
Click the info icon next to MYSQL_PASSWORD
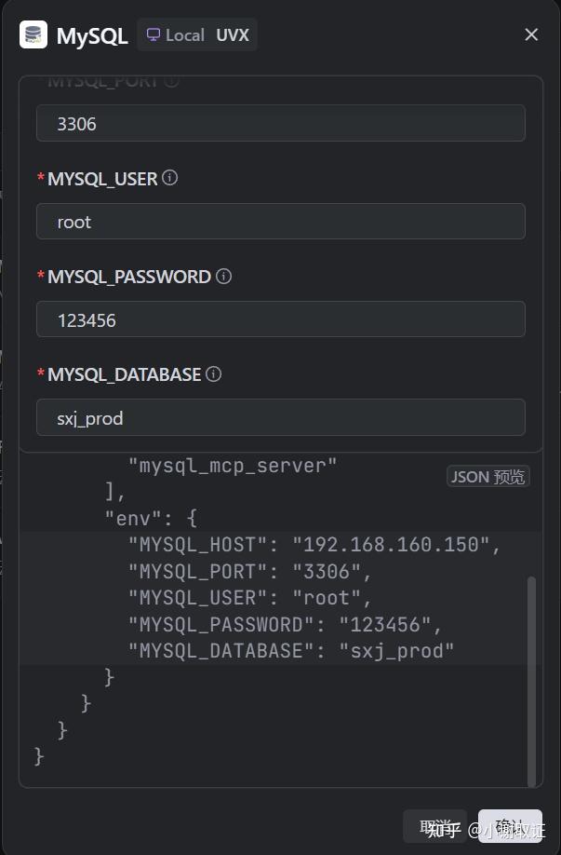[223, 276]
